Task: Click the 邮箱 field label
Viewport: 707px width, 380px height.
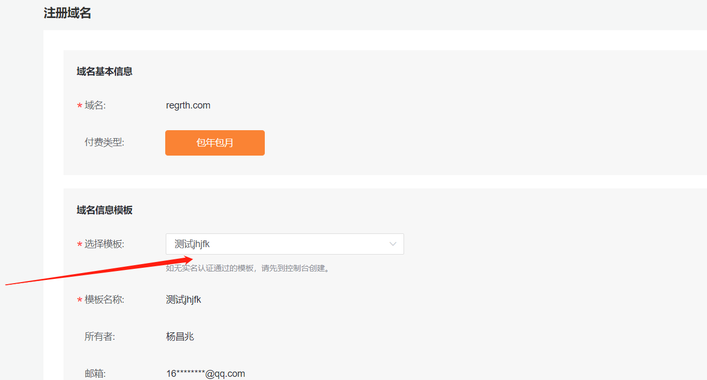Action: pos(95,373)
